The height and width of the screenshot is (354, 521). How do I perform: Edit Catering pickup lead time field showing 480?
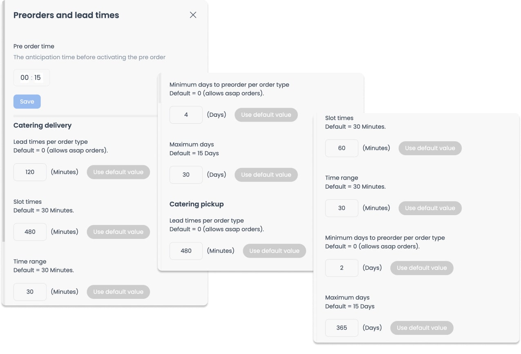186,251
